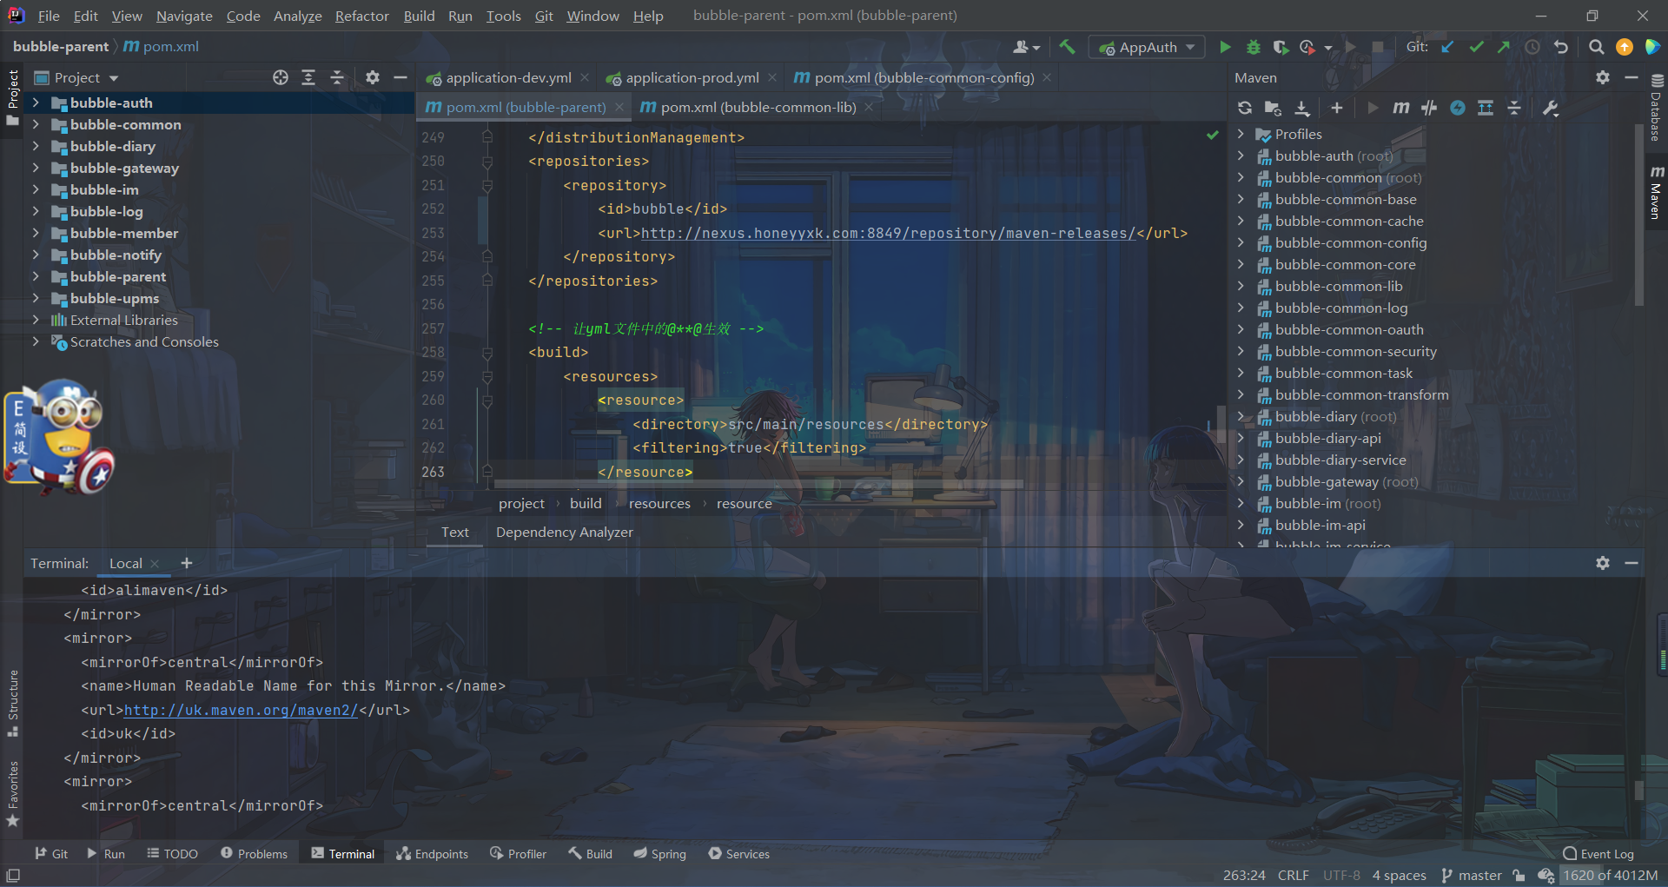Toggle the Favorites side tool window
The width and height of the screenshot is (1668, 887).
point(13,794)
